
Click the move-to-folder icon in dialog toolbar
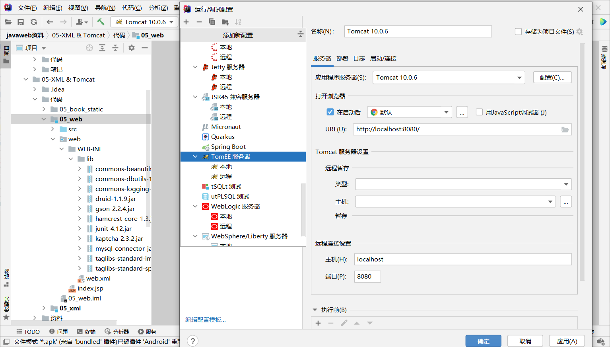pos(225,22)
